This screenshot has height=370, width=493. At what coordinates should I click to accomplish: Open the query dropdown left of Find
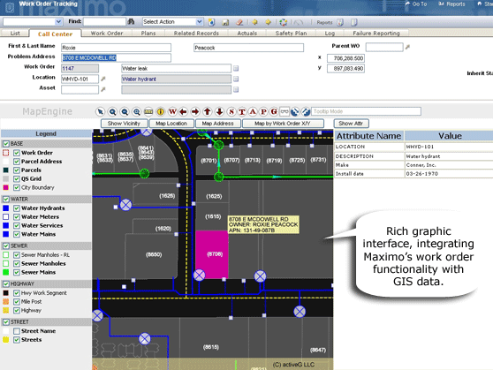pyautogui.click(x=58, y=22)
